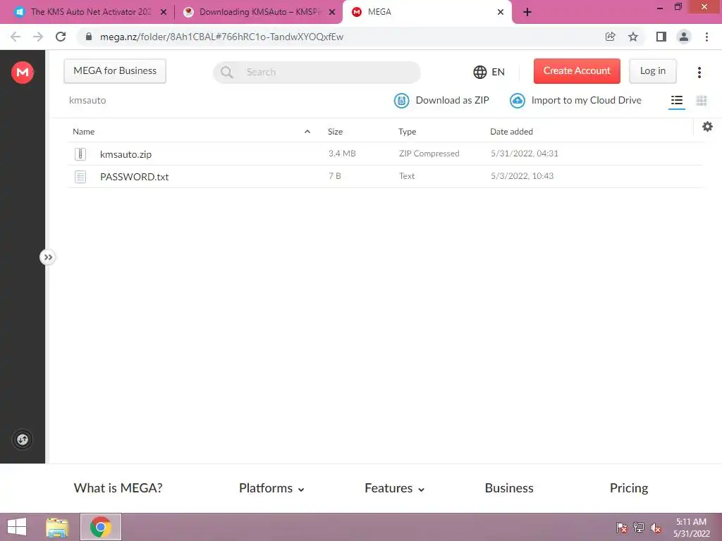
Task: Open Chrome three-dot menu
Action: [706, 37]
